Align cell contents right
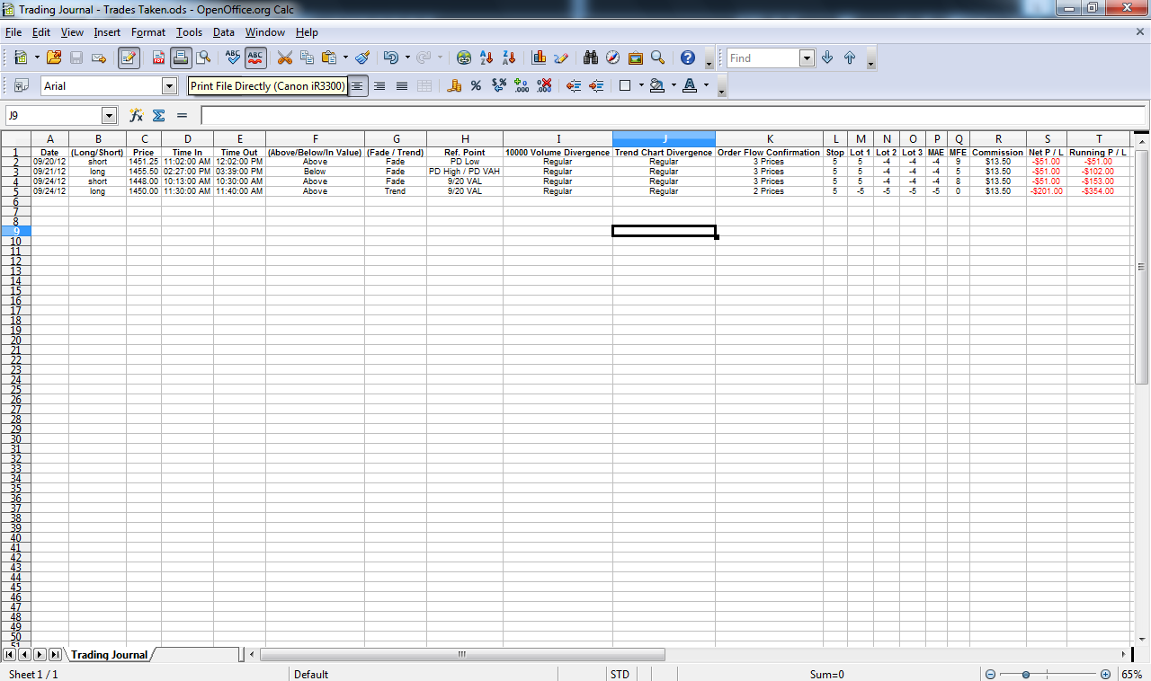 tap(379, 85)
